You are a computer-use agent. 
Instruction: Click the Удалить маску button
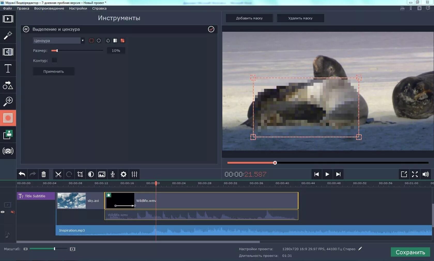[x=300, y=18]
